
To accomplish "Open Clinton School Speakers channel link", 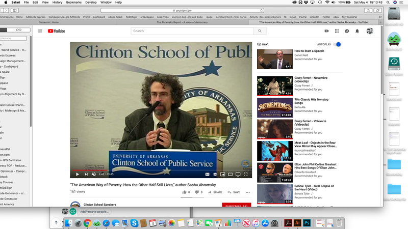I will coord(100,205).
